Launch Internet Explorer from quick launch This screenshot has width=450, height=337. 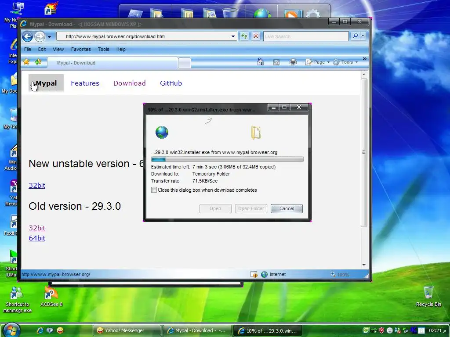[x=40, y=330]
